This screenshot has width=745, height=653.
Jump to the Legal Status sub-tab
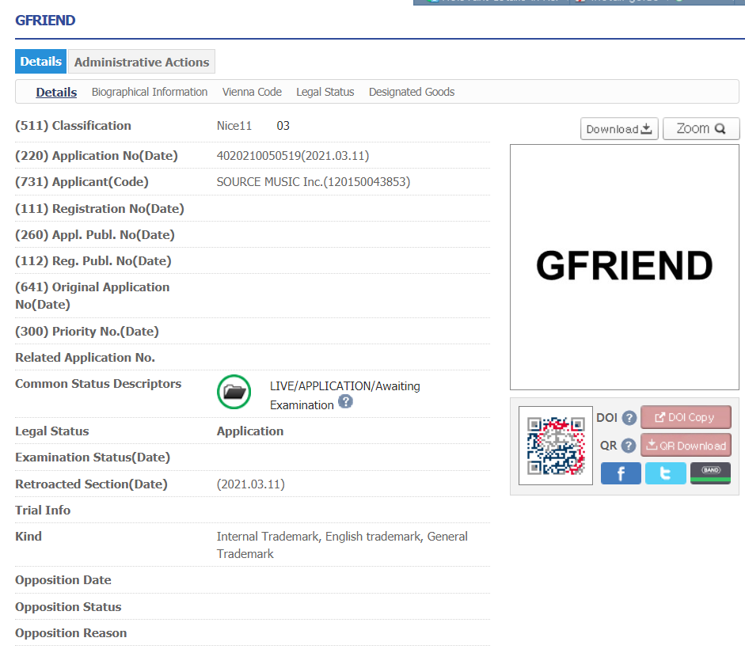coord(325,92)
